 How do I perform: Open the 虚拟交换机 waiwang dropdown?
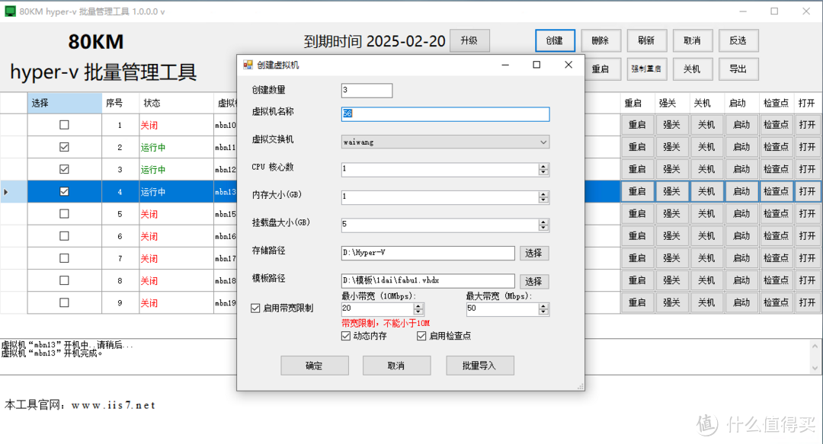click(x=543, y=142)
